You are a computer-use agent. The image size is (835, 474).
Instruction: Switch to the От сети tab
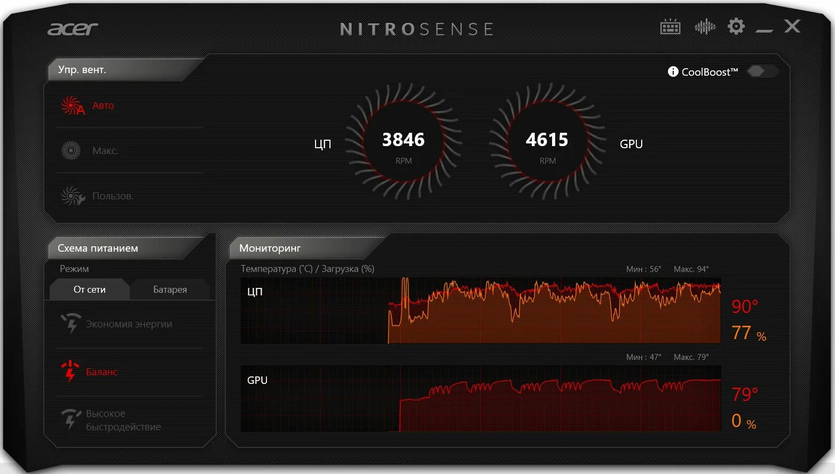89,290
